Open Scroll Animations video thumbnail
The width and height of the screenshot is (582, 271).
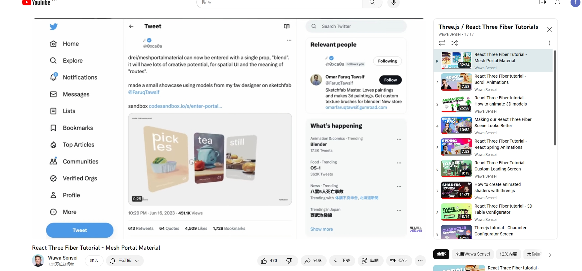coord(456,82)
